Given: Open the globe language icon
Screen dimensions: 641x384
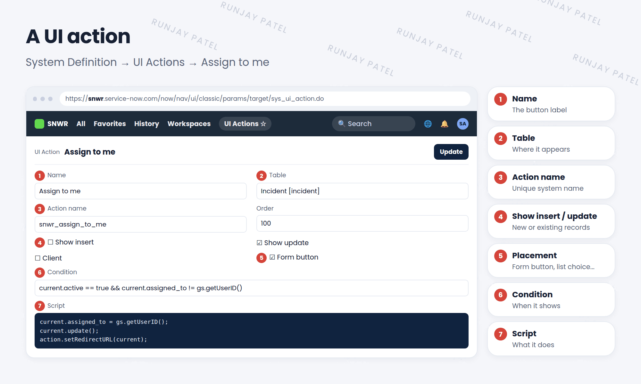Looking at the screenshot, I should click(428, 124).
